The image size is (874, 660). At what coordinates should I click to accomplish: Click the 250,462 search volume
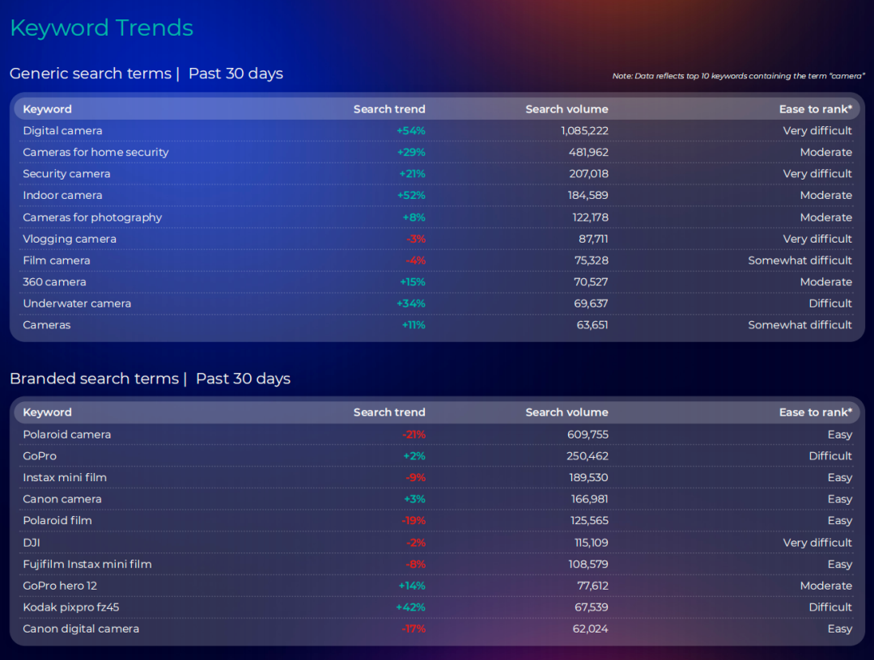pos(588,456)
